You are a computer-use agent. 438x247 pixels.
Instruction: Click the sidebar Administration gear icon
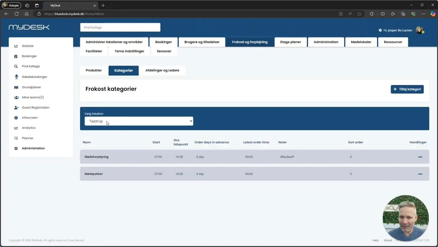tap(16, 148)
